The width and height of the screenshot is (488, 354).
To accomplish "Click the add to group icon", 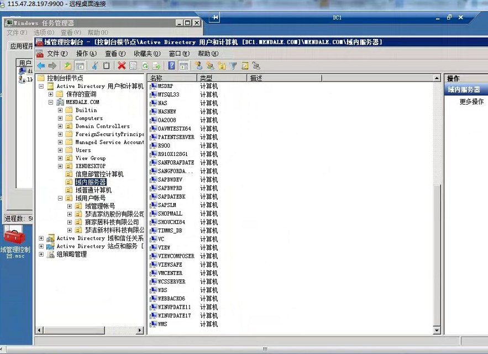I will tap(256, 65).
